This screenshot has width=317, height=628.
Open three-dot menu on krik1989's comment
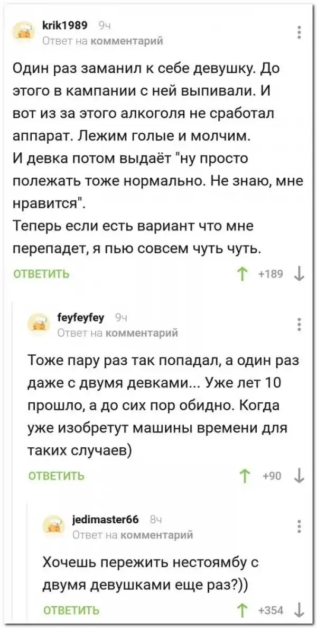tap(300, 32)
